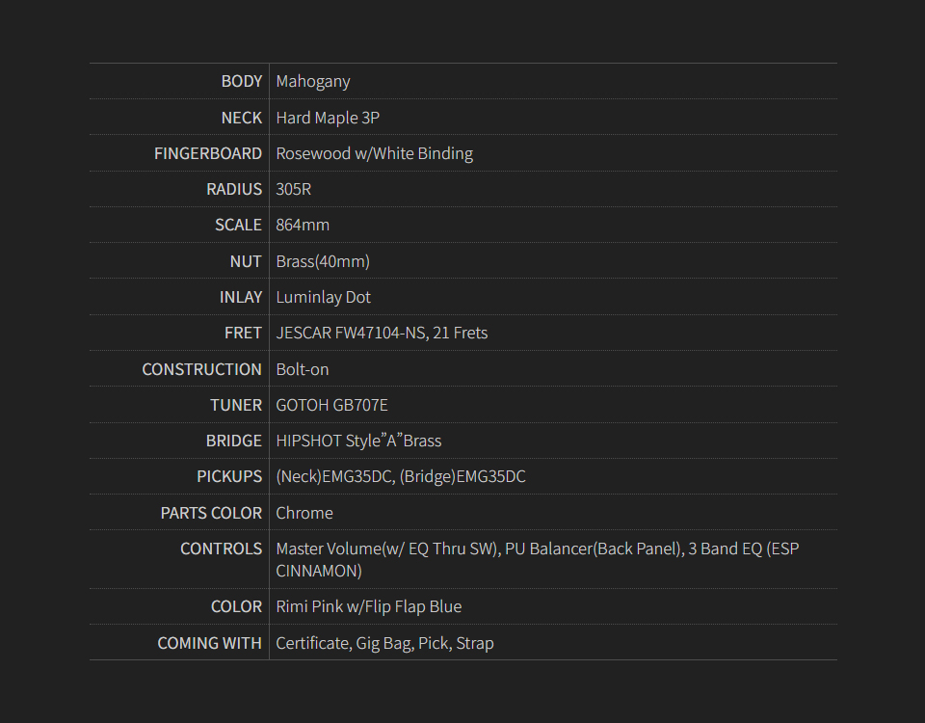Screen dimensions: 925x723
Task: Select the HIPSHOT bridge value
Action: tap(358, 441)
